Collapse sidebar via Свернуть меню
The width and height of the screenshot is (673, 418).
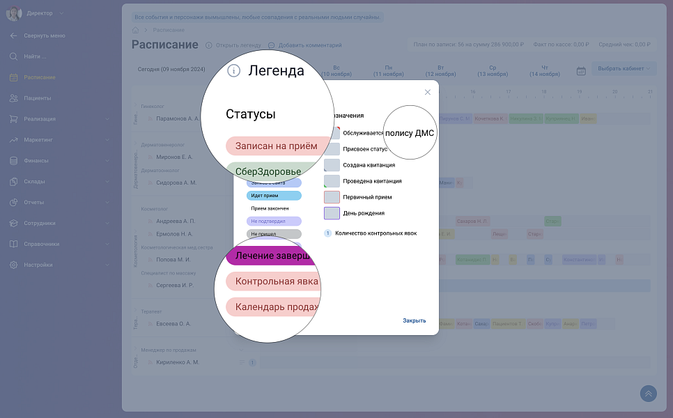pos(44,36)
